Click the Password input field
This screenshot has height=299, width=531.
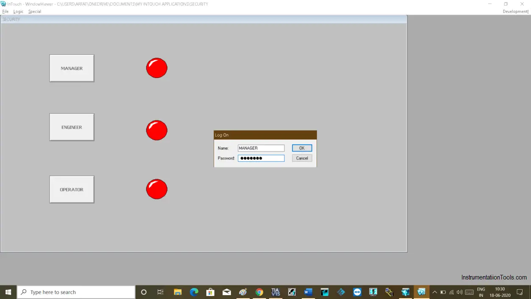click(261, 158)
